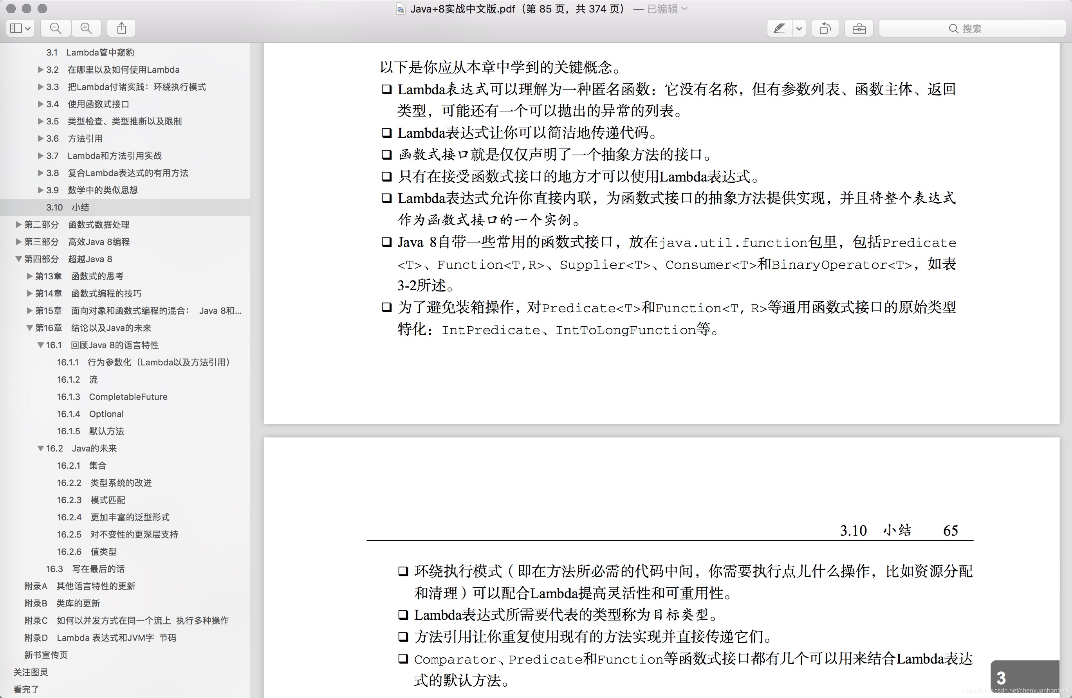Open 附录D Lambda 表达式和JVM字节码
This screenshot has width=1072, height=698.
coord(101,638)
